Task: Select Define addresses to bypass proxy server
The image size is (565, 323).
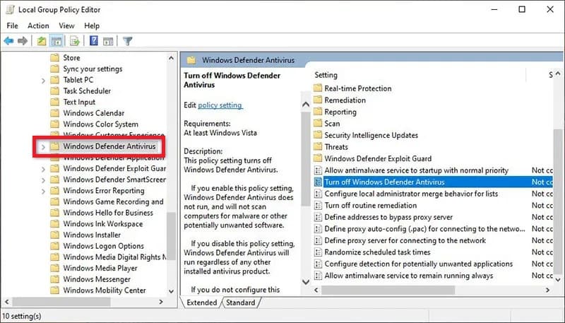Action: 388,217
